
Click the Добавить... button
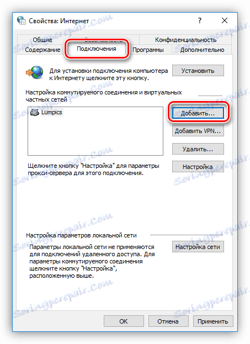[x=198, y=113]
